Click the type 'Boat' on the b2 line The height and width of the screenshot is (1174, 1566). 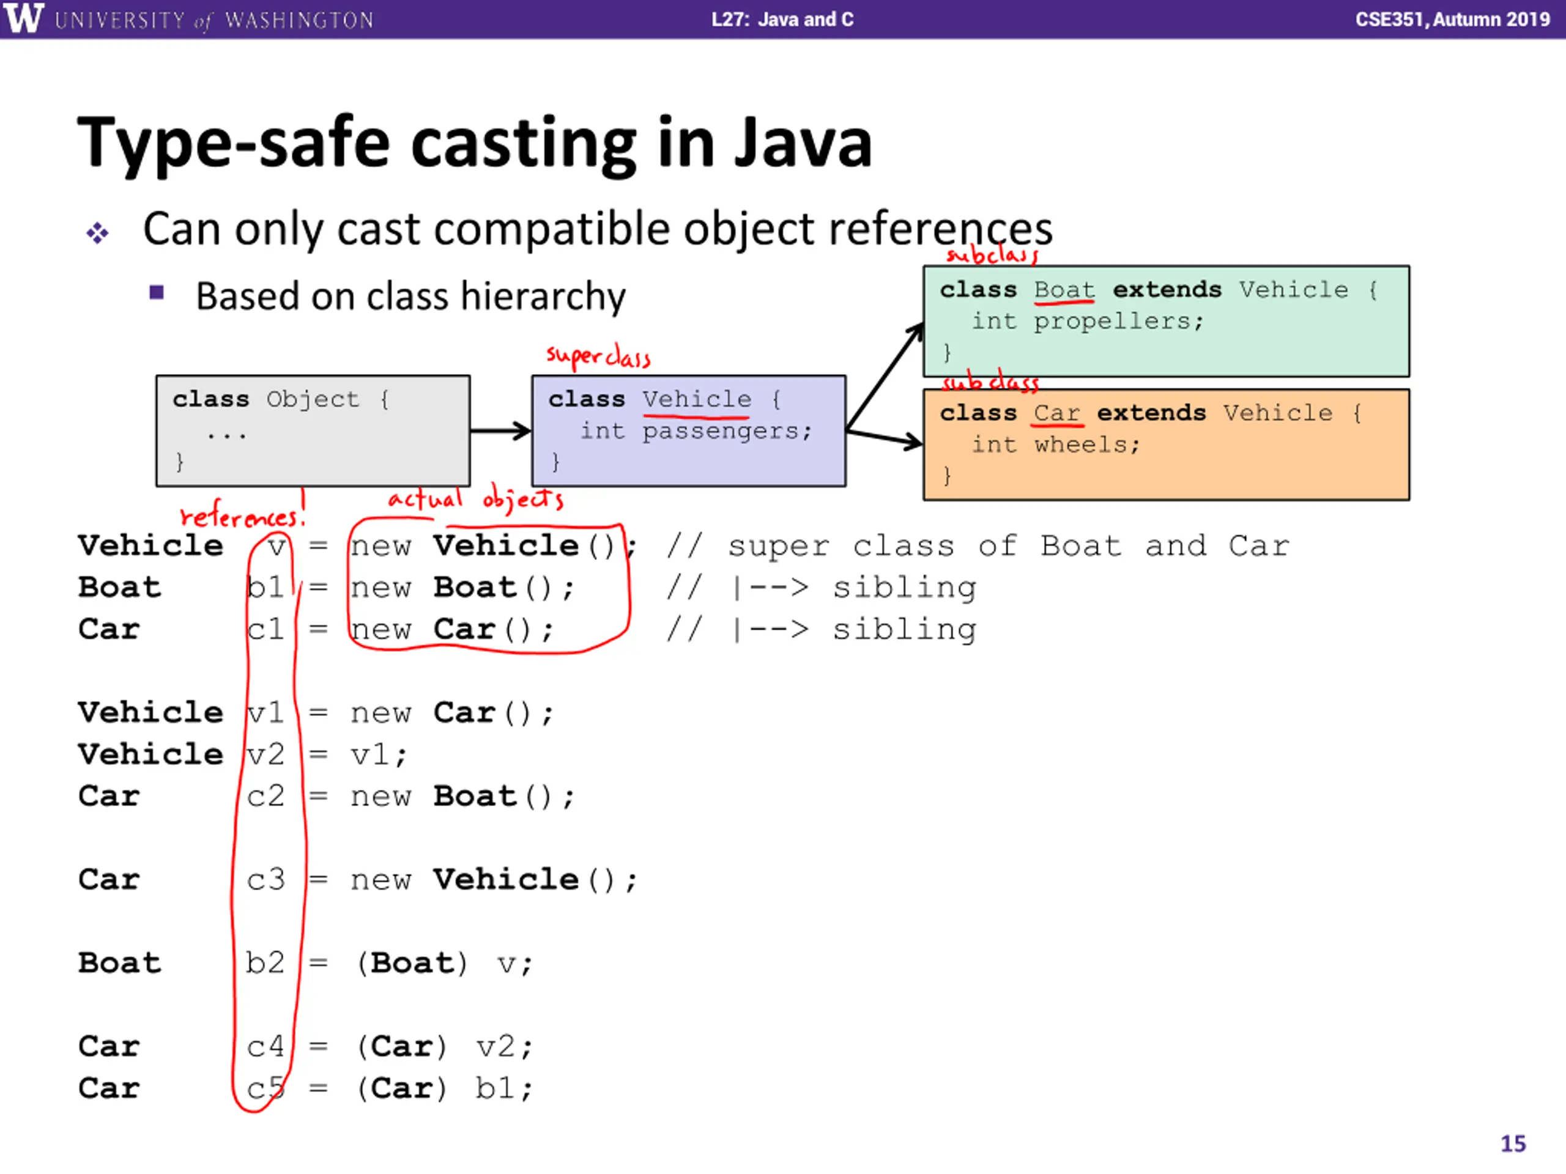pyautogui.click(x=120, y=964)
